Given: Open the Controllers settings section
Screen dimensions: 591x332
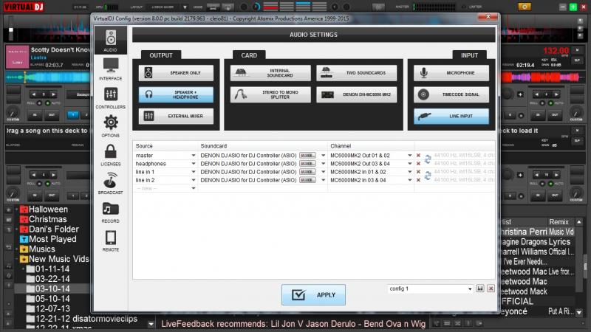Looking at the screenshot, I should [x=110, y=97].
